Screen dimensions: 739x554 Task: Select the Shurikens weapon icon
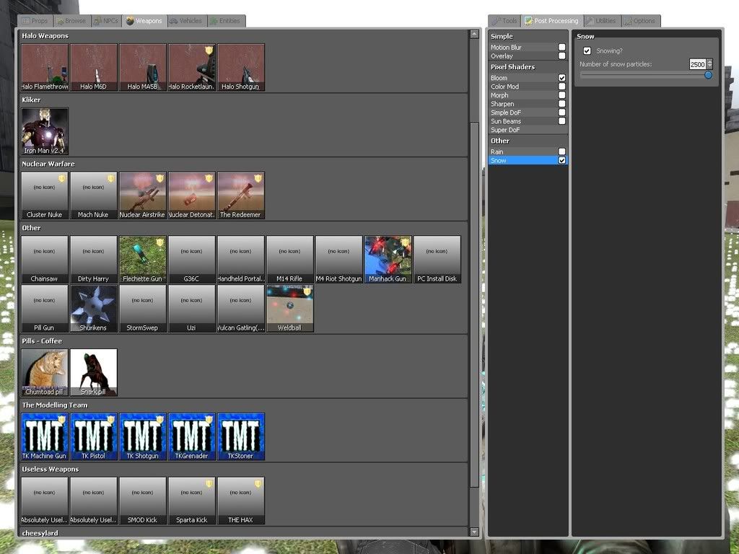point(94,307)
